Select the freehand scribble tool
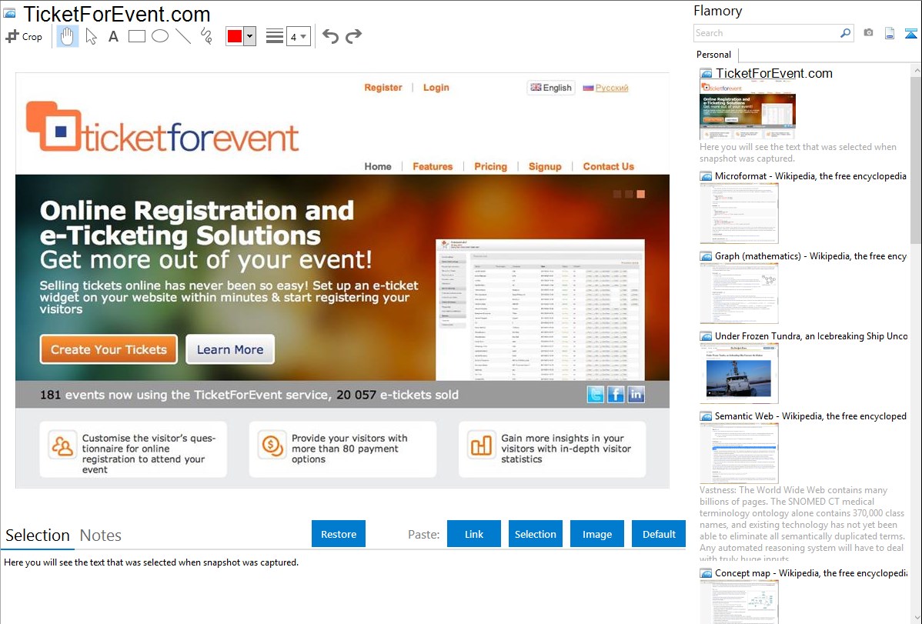 click(x=206, y=36)
